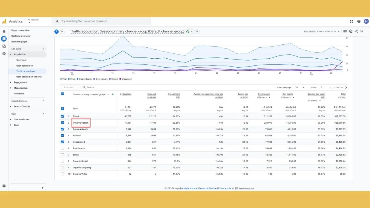Open Retention report

(19, 94)
